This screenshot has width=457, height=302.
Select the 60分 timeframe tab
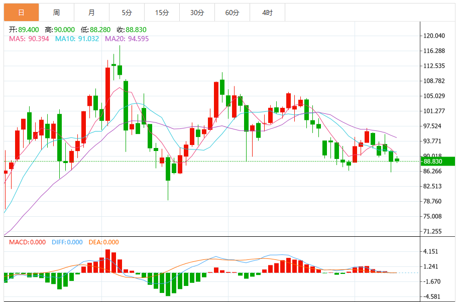[233, 13]
